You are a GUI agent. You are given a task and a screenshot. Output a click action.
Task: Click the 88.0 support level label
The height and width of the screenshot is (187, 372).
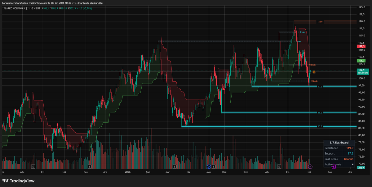pyautogui.click(x=320, y=113)
